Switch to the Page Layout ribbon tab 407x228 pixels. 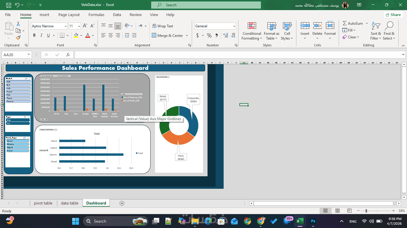(69, 15)
